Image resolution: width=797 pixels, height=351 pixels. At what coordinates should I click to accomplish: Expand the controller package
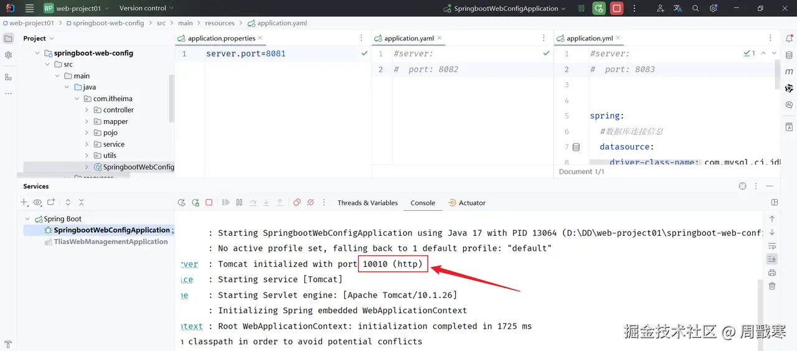click(87, 110)
